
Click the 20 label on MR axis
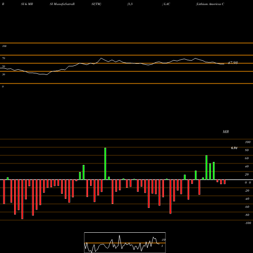point(247,175)
